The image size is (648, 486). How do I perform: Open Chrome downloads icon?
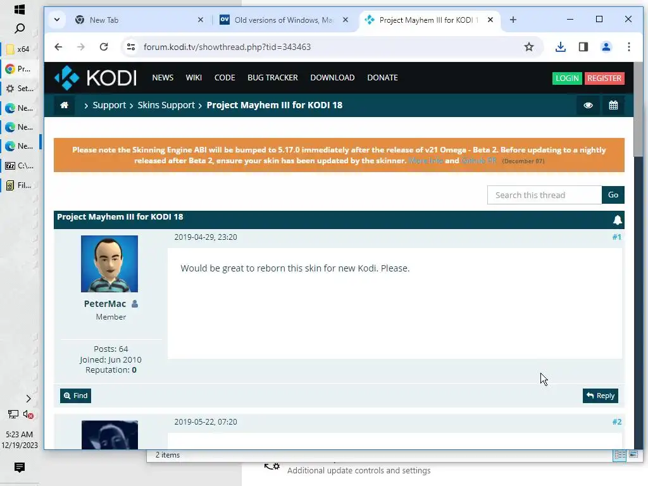561,47
